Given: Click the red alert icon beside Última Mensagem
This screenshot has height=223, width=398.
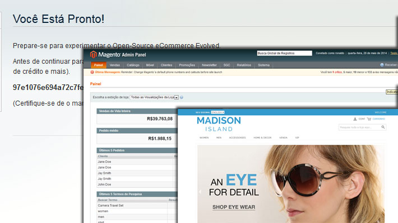Looking at the screenshot, I should click(92, 72).
